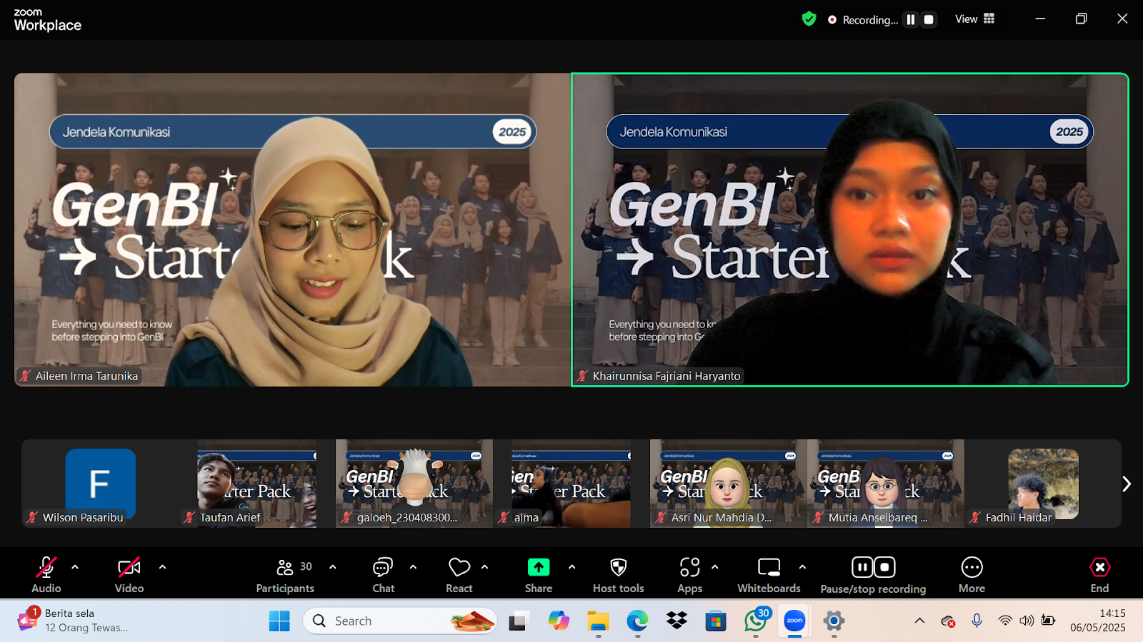
Task: Open Microsoft Store from the taskbar
Action: coord(716,621)
